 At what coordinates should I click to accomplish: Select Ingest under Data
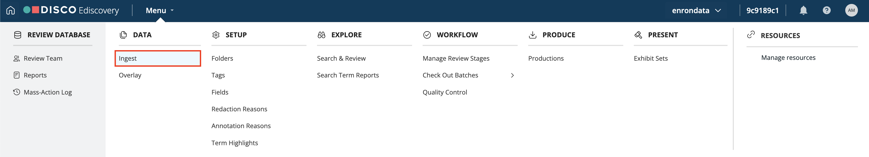coord(158,58)
